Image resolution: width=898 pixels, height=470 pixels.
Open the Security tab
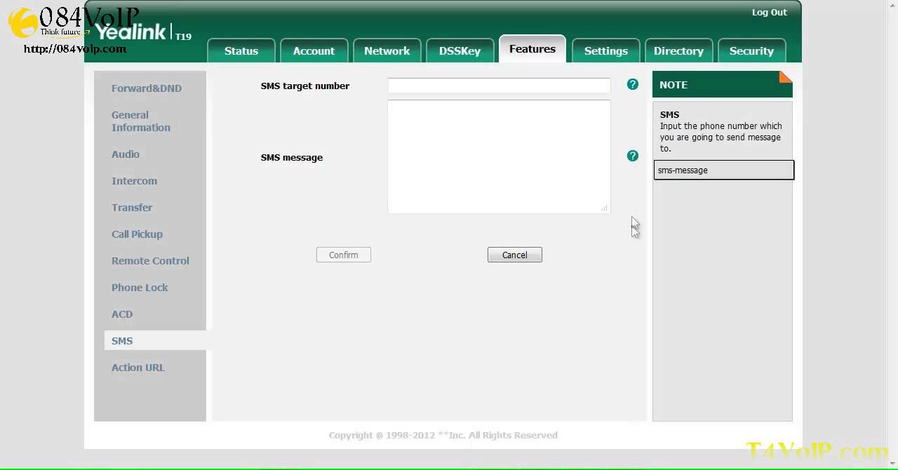click(751, 51)
